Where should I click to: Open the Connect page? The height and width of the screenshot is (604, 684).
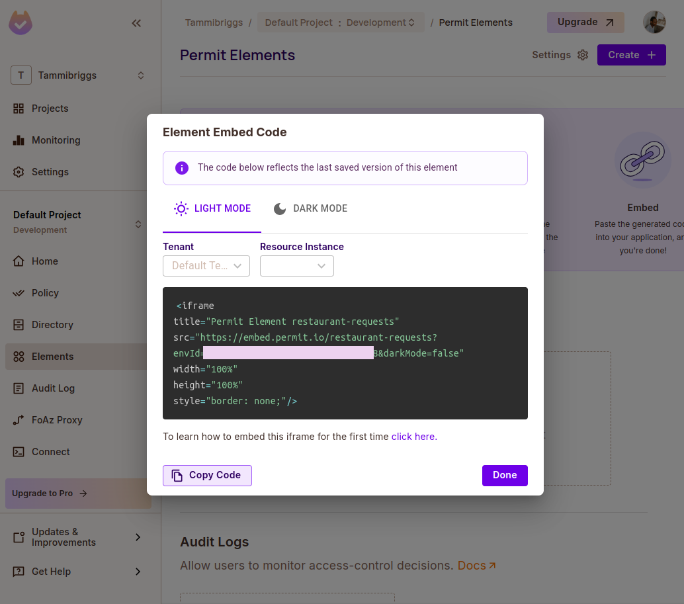(x=50, y=452)
